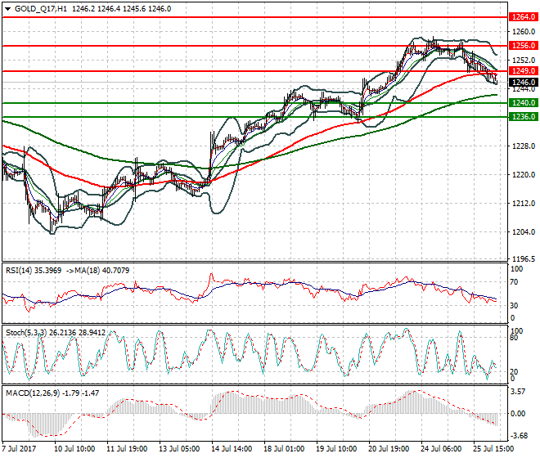Select the 7 Jul 2017 time axis label
This screenshot has width=540, height=458.
pos(19,449)
